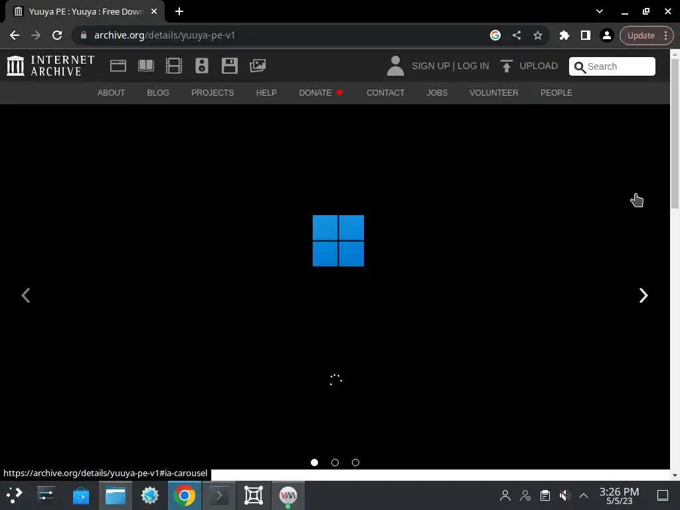This screenshot has width=680, height=510.
Task: Share this page via share icon
Action: [517, 35]
